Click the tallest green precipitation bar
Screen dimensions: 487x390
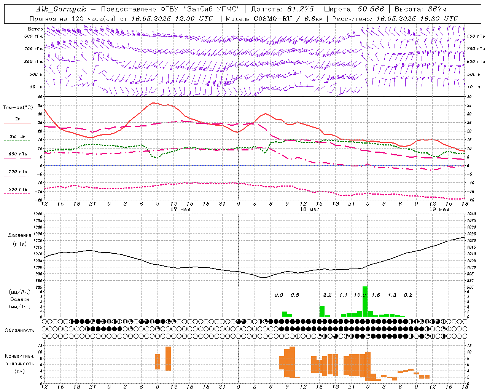[365, 302]
